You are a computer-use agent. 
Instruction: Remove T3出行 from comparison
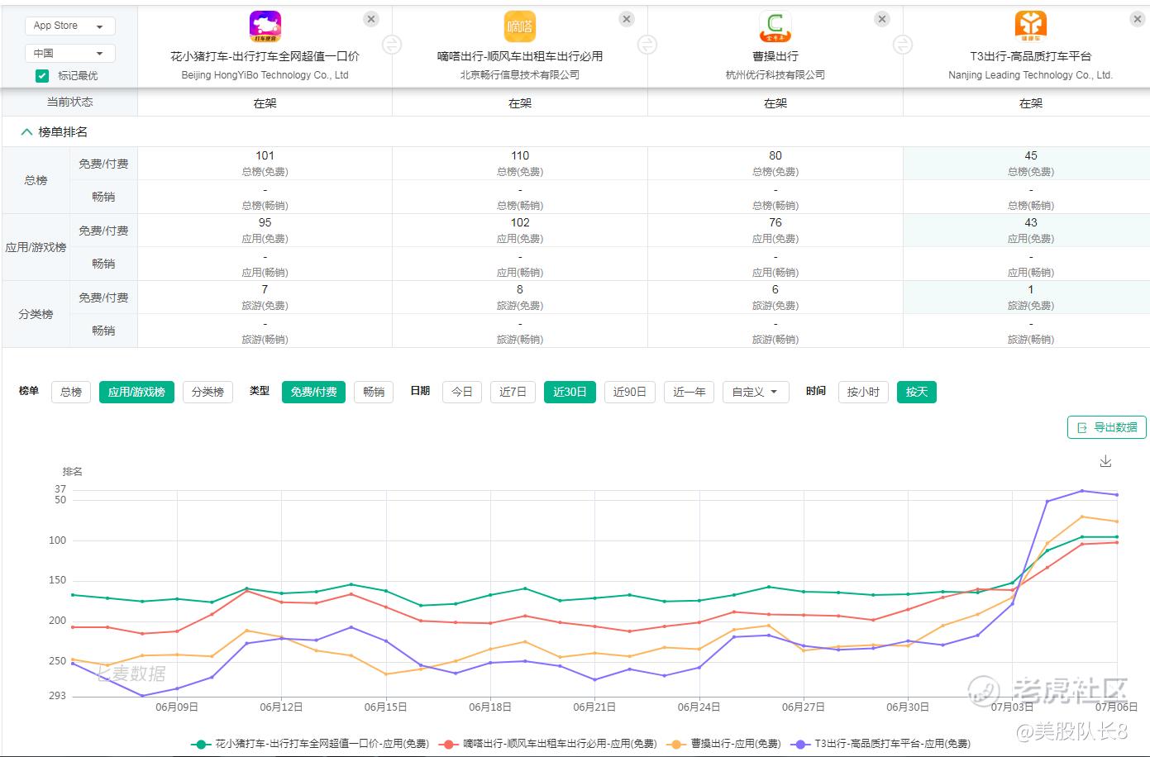(1138, 19)
